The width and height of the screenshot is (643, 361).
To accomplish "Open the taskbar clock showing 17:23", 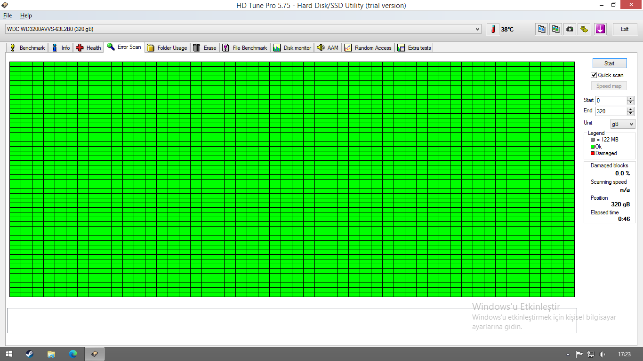I will (x=624, y=354).
